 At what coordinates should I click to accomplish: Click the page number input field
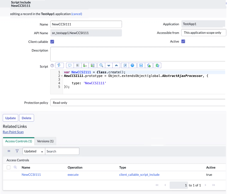pyautogui.click(x=179, y=185)
